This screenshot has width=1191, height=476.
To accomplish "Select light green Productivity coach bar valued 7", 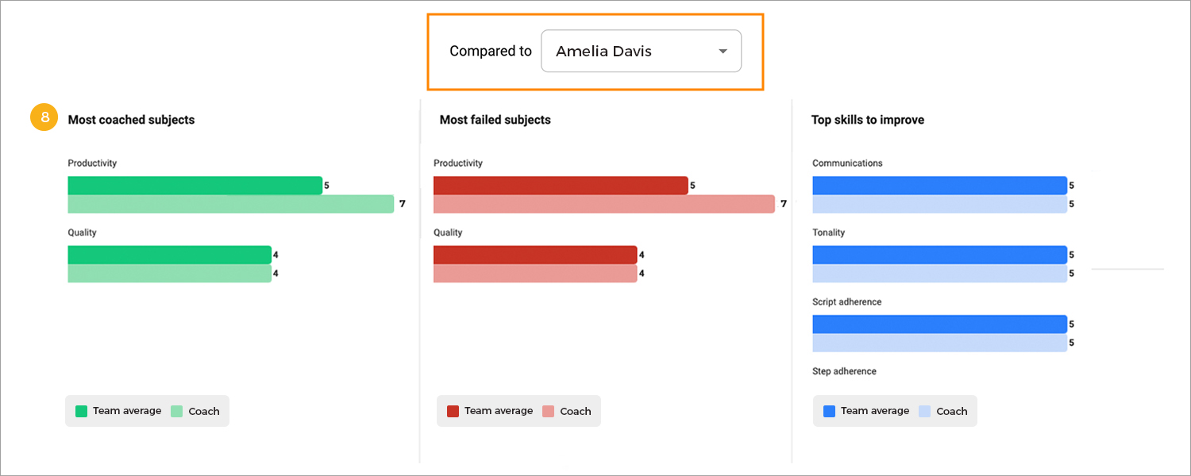I will point(230,204).
